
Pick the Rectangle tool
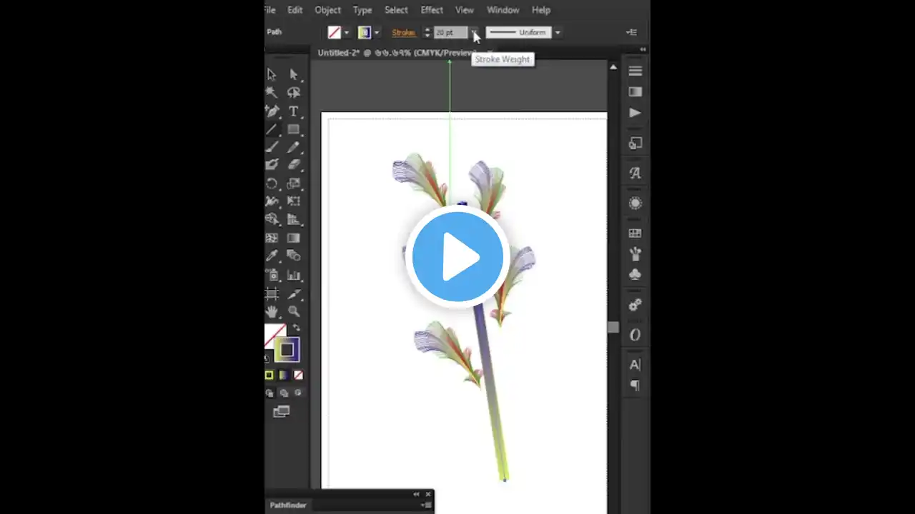[x=293, y=129]
